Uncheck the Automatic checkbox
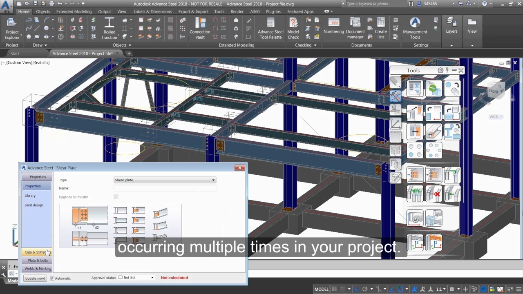 [x=52, y=278]
